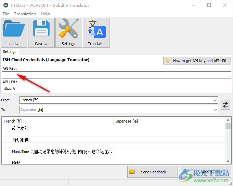The height and width of the screenshot is (186, 233).
Task: Open the Help menu
Action: (45, 14)
